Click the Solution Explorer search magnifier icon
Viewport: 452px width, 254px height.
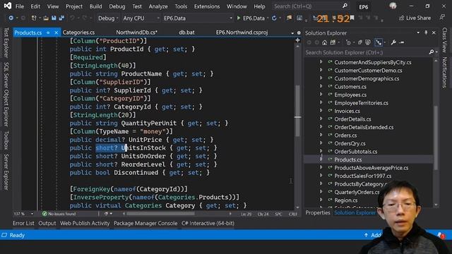[x=432, y=52]
